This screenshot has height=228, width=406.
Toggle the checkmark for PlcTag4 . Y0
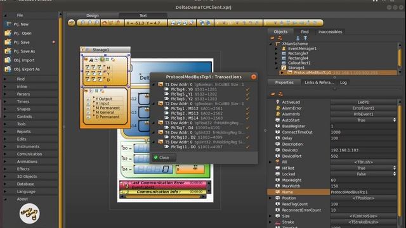247,89
